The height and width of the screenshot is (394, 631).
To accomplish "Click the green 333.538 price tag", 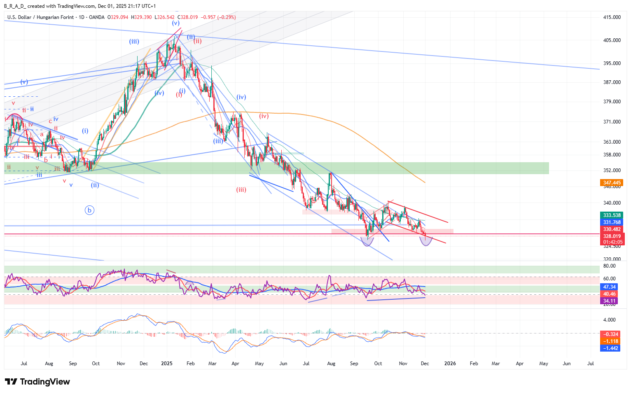I will (612, 215).
